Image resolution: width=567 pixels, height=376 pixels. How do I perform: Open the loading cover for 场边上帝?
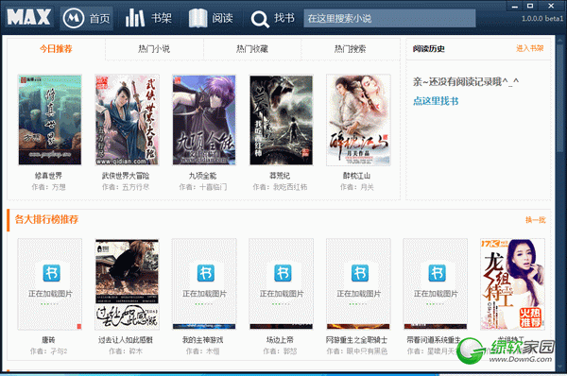tap(281, 284)
